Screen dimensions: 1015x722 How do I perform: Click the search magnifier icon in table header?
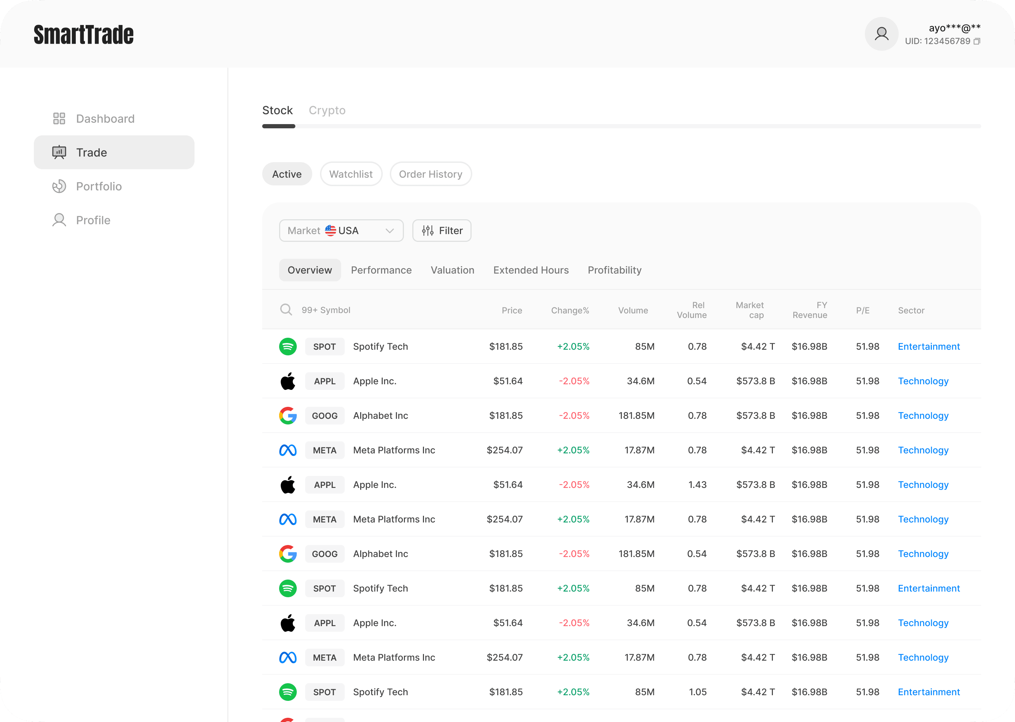point(286,310)
